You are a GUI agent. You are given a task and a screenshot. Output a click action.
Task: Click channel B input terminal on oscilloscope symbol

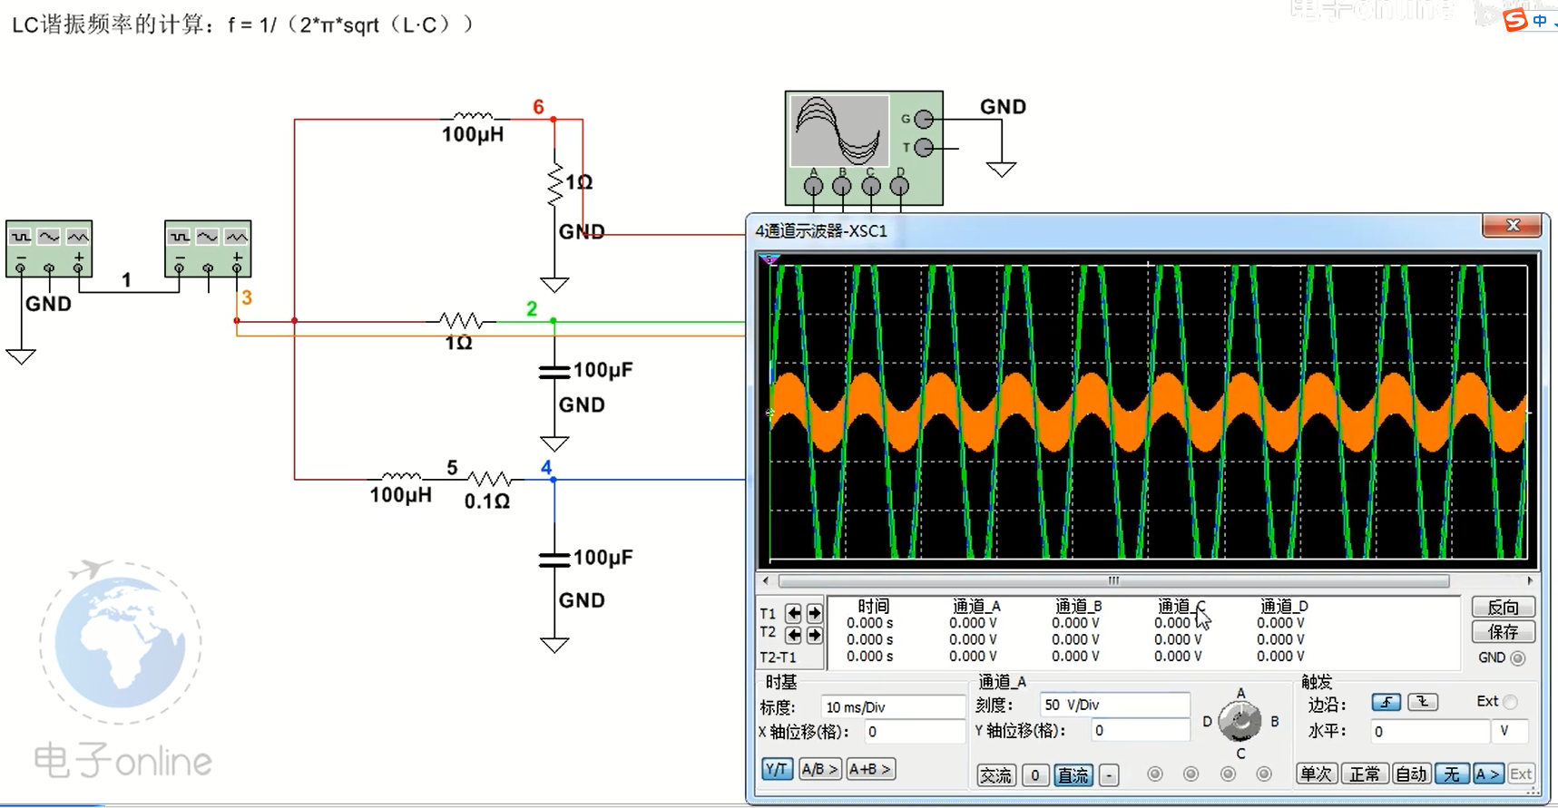842,186
